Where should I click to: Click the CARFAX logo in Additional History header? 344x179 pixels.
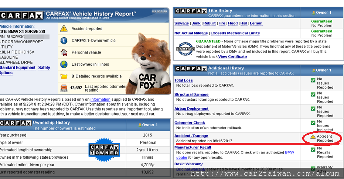click(191, 69)
